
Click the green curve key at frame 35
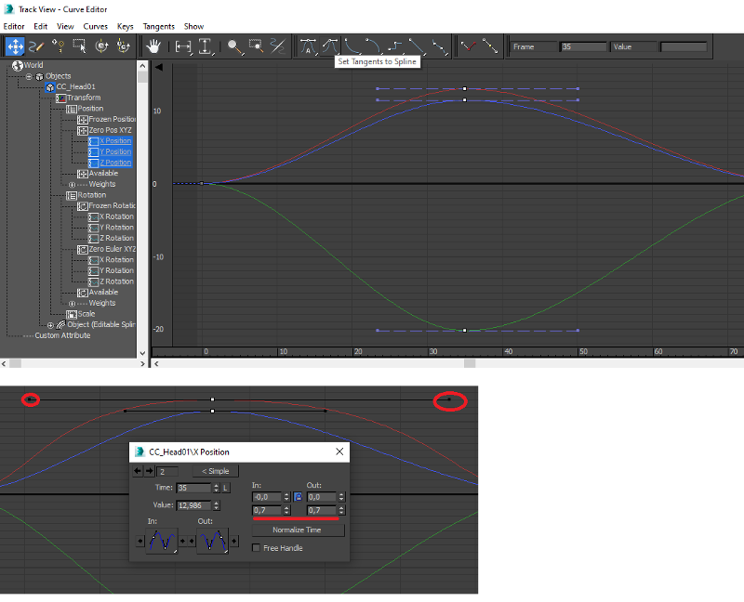tap(464, 331)
